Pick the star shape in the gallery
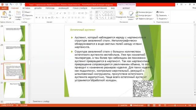 [111, 18]
